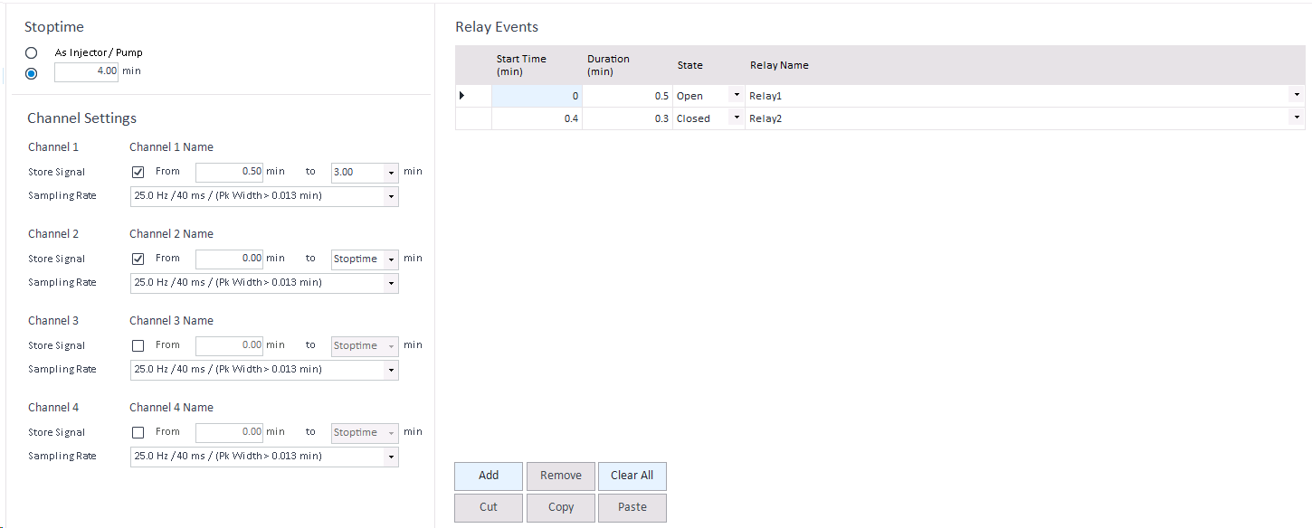This screenshot has height=528, width=1312.
Task: Open Channel 1 Sampling Rate dropdown
Action: (x=391, y=196)
